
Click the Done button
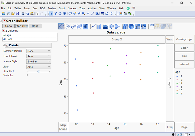click(35, 26)
